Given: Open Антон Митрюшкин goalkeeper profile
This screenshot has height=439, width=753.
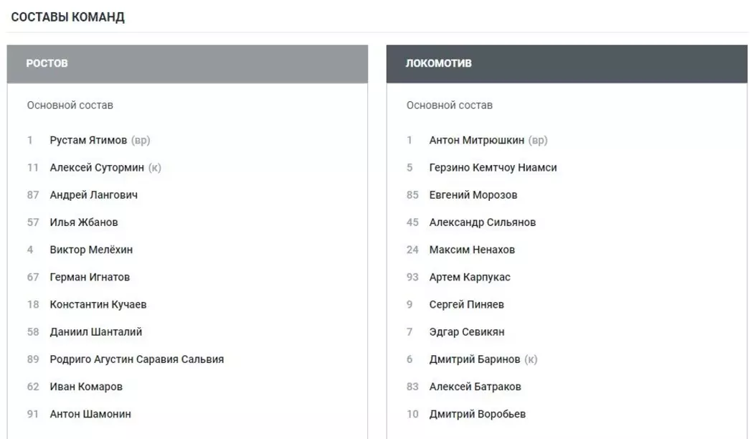Looking at the screenshot, I should pos(476,140).
